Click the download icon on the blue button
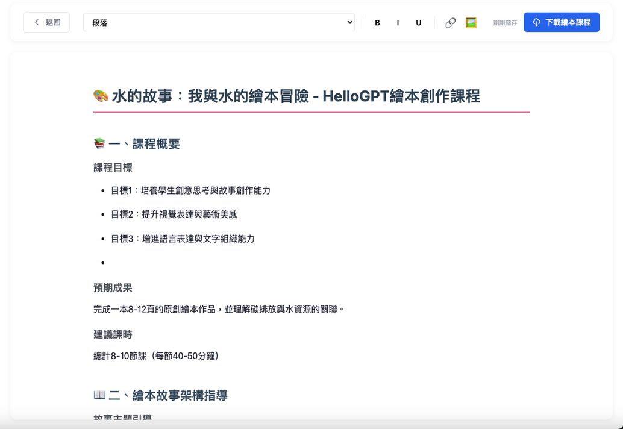Viewport: 623px width, 429px height. click(x=536, y=22)
